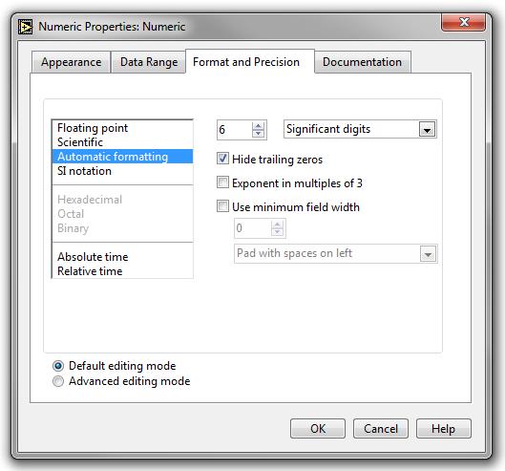The width and height of the screenshot is (505, 471).
Task: Select Advanced editing mode radio button
Action: click(x=58, y=381)
